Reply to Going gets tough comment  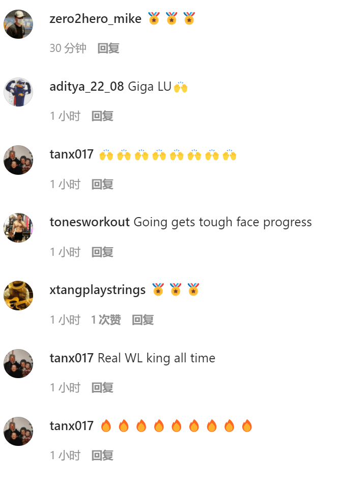pos(102,252)
